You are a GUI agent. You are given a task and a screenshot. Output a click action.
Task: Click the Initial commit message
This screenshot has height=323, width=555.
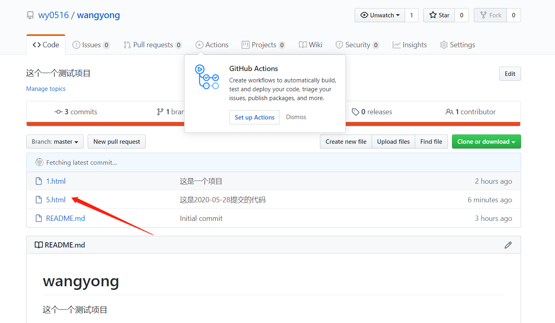[201, 218]
